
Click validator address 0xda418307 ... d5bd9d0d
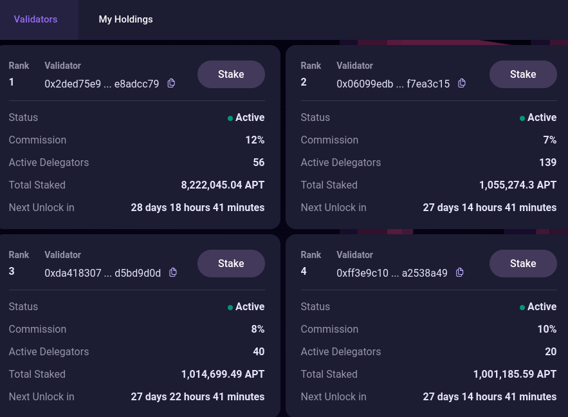[102, 273]
